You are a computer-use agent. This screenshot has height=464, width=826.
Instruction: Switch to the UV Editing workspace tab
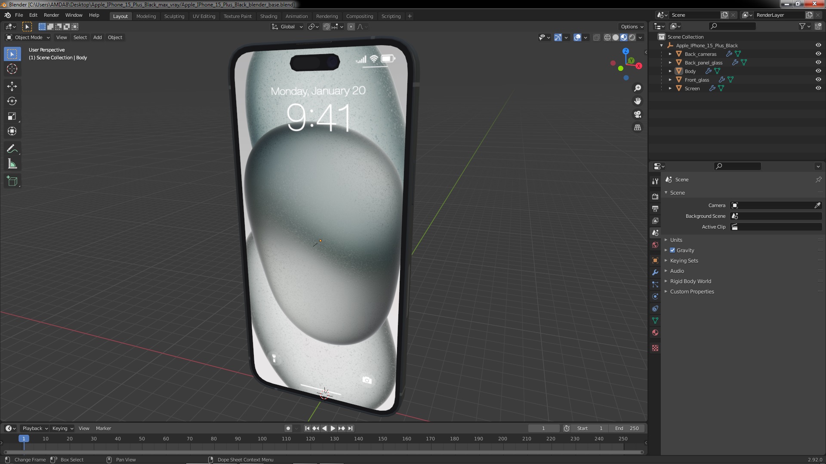pyautogui.click(x=203, y=16)
